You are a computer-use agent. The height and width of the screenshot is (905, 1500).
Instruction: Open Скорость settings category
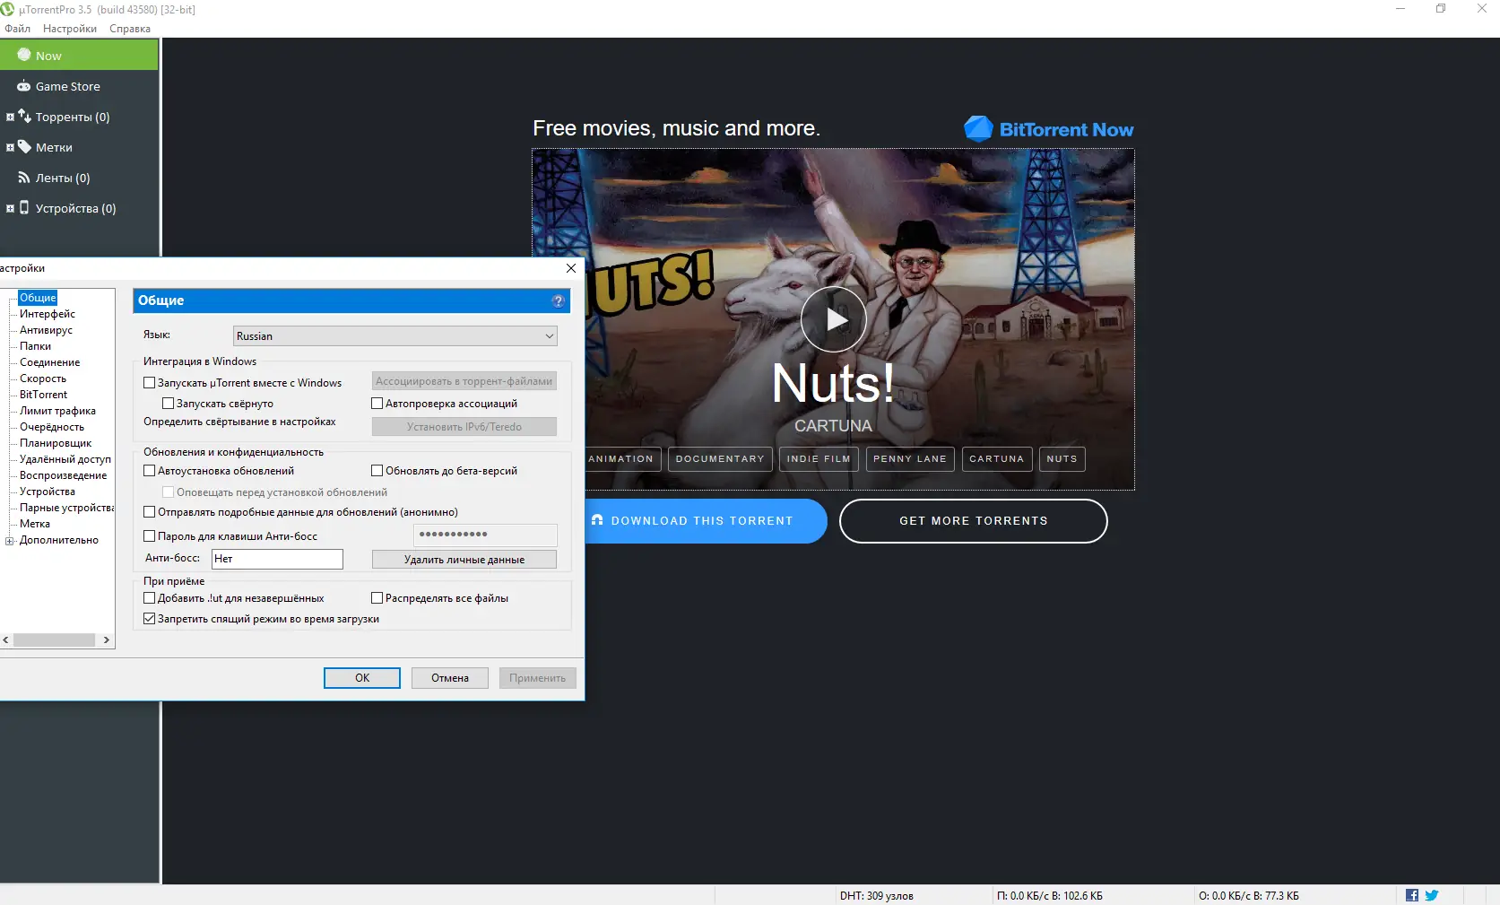pyautogui.click(x=43, y=379)
